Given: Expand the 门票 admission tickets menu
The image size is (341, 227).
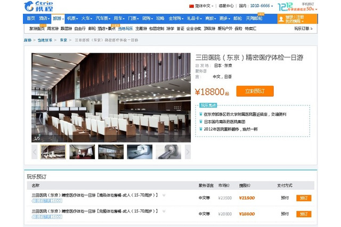Looking at the screenshot, I should click(x=133, y=19).
